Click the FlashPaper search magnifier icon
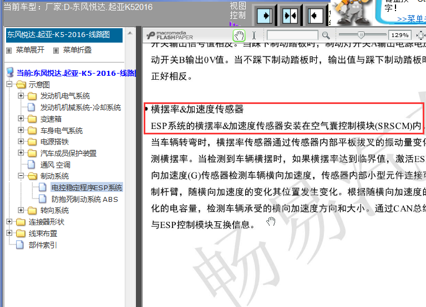 coord(326,35)
